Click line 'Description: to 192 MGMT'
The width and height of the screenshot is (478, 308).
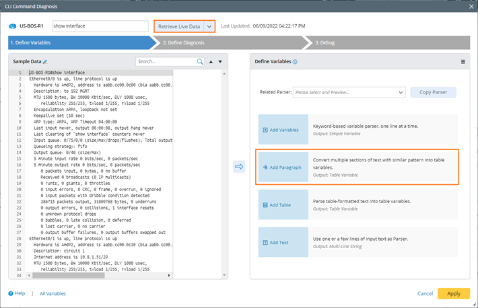click(61, 91)
